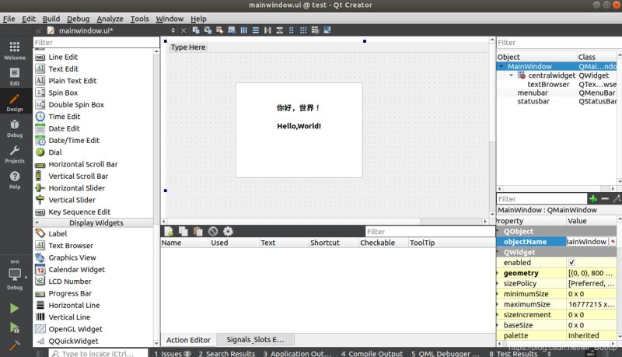622x357 pixels.
Task: Switch to Signals_Slots Editor tab
Action: (x=255, y=340)
